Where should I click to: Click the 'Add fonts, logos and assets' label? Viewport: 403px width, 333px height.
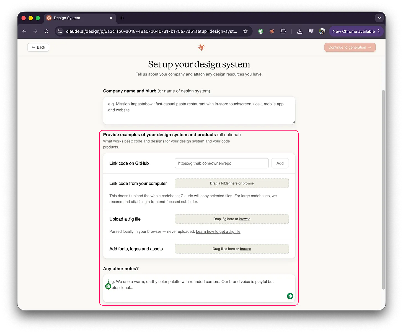click(136, 249)
